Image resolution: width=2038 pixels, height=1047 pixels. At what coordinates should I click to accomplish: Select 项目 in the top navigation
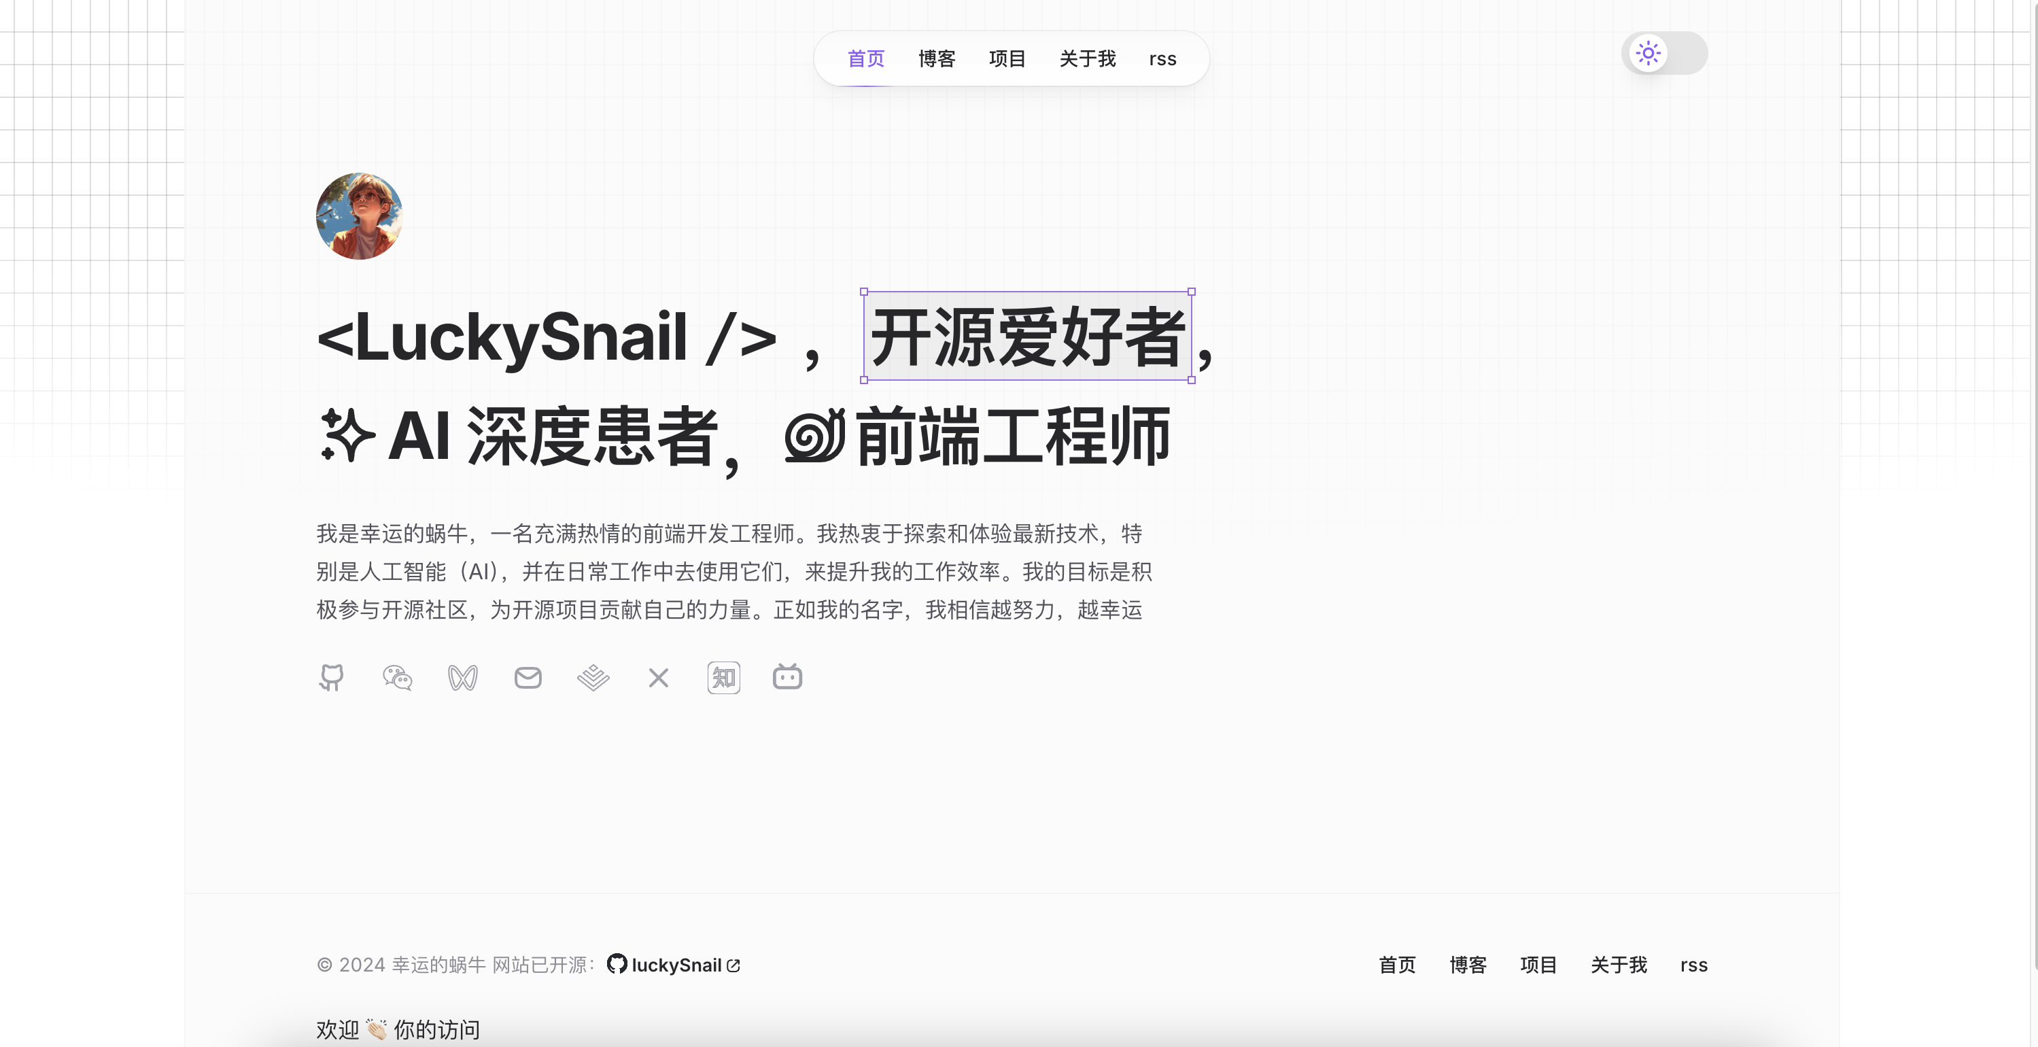[x=1006, y=58]
